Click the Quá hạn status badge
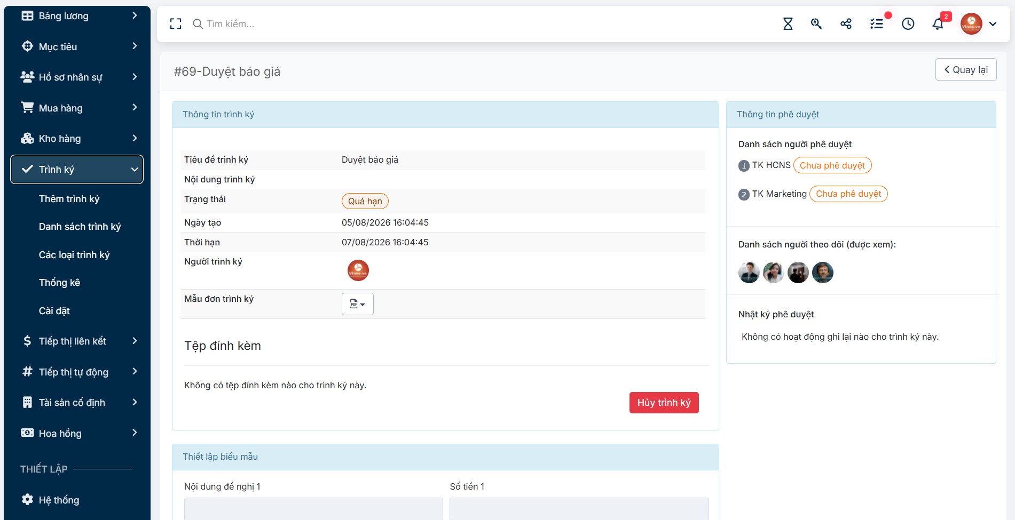 [365, 201]
